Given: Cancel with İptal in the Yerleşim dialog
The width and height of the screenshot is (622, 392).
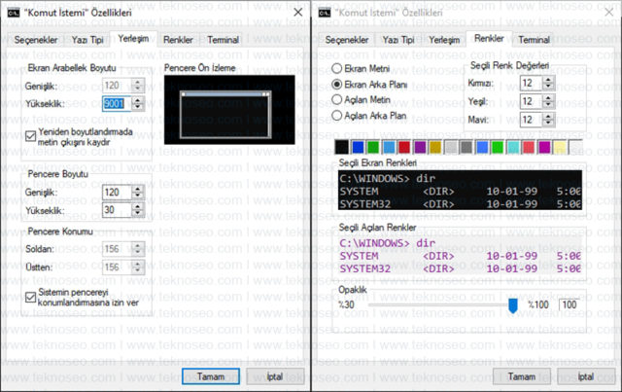Looking at the screenshot, I should coord(275,376).
